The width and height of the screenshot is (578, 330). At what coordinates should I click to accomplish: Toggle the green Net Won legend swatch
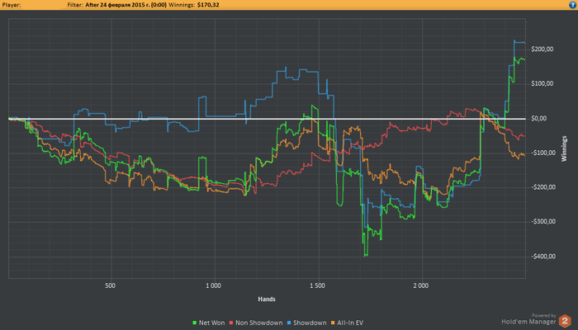pos(194,323)
